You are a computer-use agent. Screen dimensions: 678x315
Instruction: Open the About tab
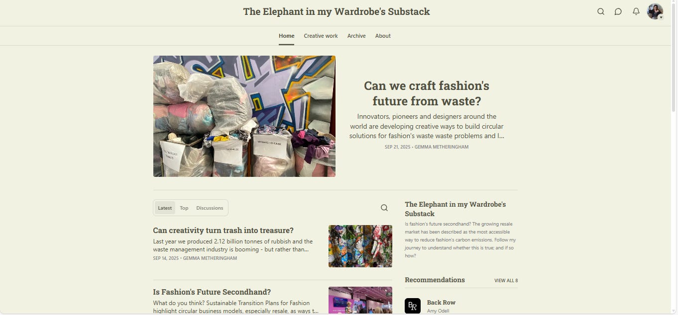[x=383, y=36]
